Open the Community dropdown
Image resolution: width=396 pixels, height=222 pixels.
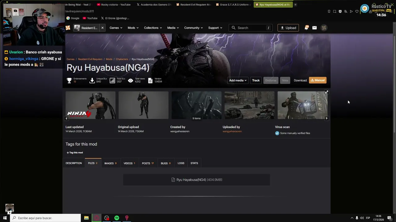pos(193,28)
